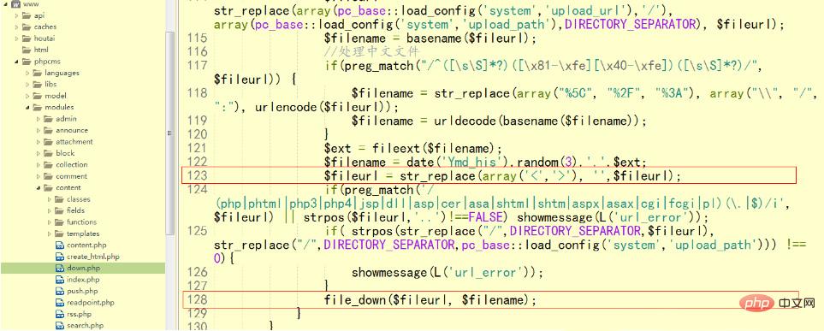This screenshot has width=824, height=331.
Task: Click the content.php file icon
Action: [59, 245]
